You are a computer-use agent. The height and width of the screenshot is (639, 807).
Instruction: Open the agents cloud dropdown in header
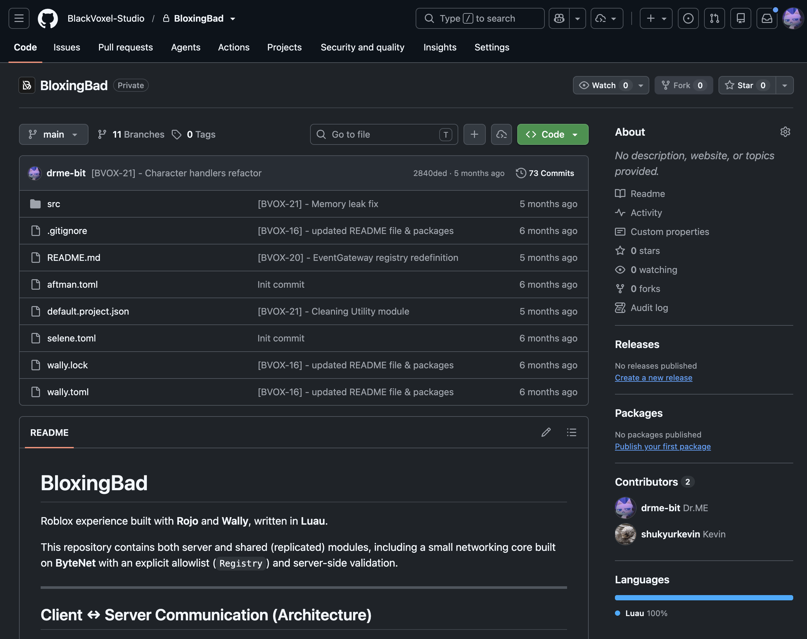606,18
